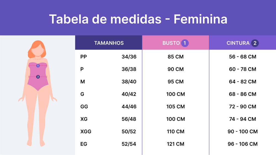Click the 56 - 68 CM waist range
The height and width of the screenshot is (155, 276).
[243, 57]
